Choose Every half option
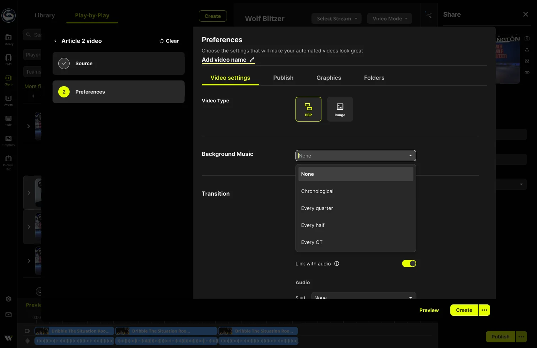Image resolution: width=537 pixels, height=348 pixels. 356,225
